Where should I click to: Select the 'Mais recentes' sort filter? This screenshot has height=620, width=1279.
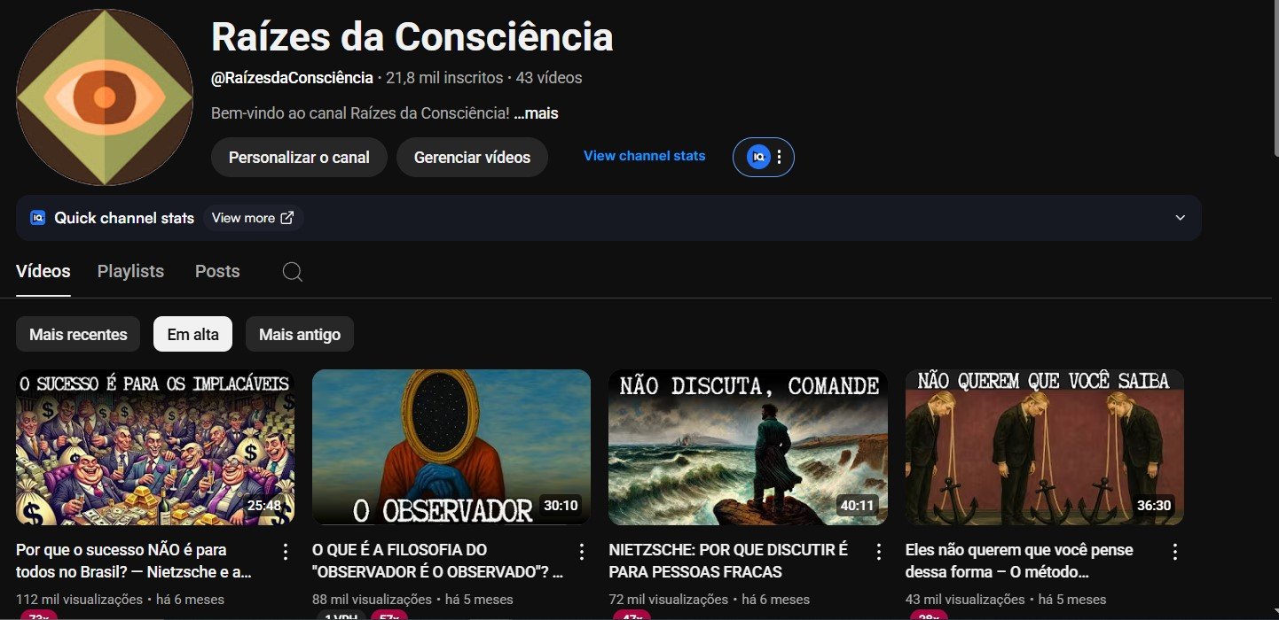[x=78, y=335]
